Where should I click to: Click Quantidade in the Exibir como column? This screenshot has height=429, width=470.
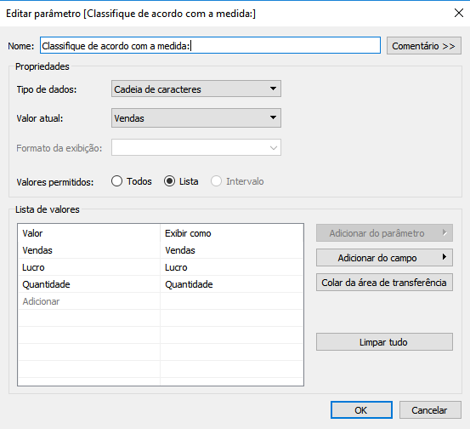(189, 284)
